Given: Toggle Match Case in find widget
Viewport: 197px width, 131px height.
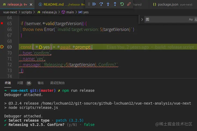Looking at the screenshot, I should tap(191, 19).
